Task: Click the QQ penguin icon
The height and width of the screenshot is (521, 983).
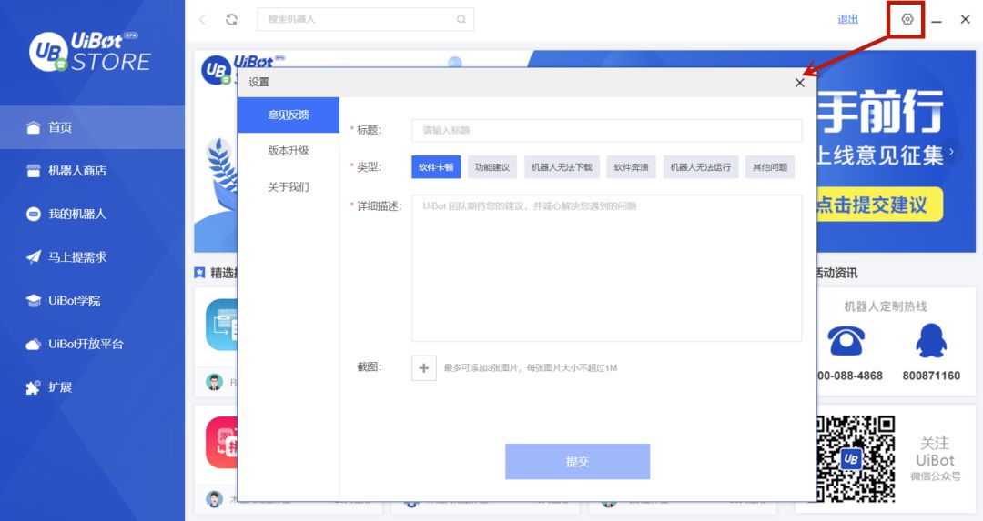Action: click(x=931, y=341)
